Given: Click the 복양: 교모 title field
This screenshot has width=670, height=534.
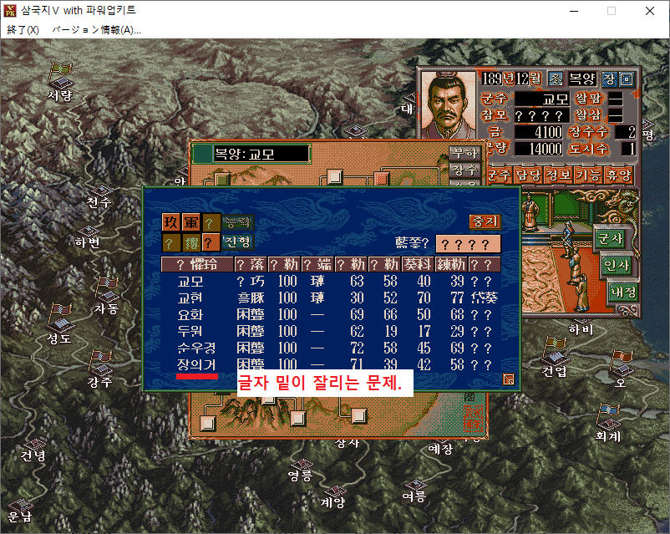Looking at the screenshot, I should click(x=261, y=154).
